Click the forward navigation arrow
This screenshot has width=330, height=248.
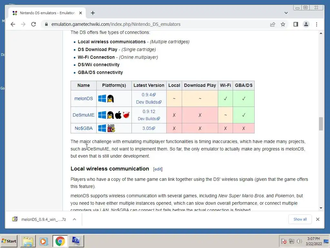point(23,24)
